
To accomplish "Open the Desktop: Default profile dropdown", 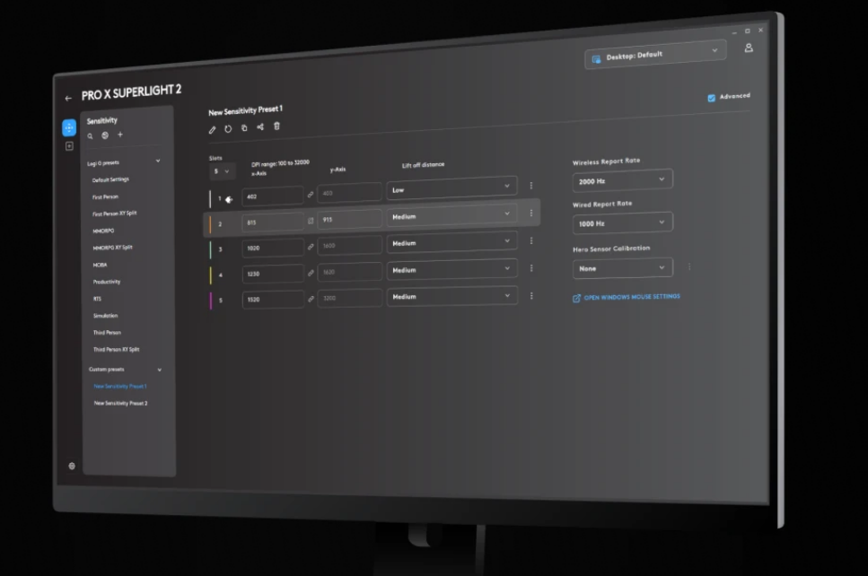I will pos(655,55).
